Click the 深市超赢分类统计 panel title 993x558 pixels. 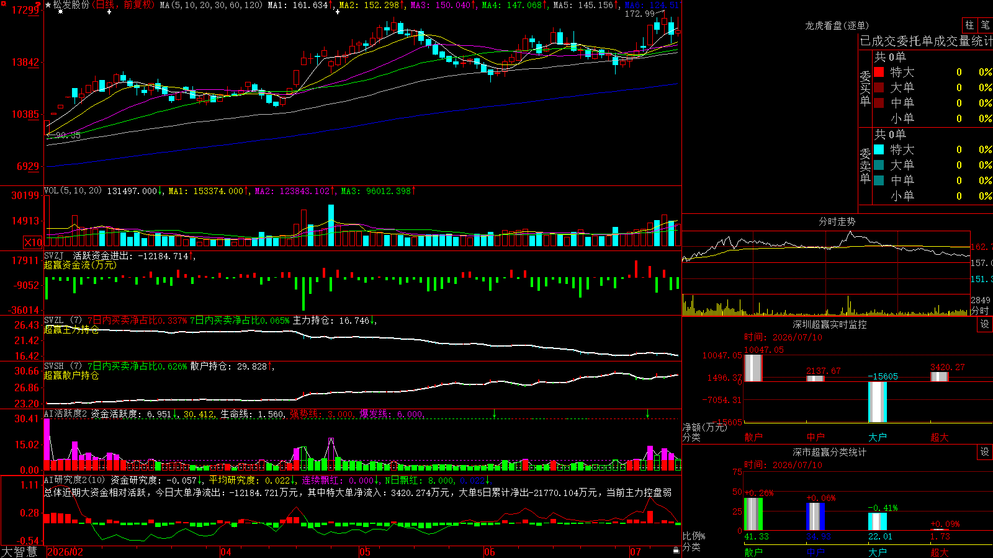(x=829, y=452)
